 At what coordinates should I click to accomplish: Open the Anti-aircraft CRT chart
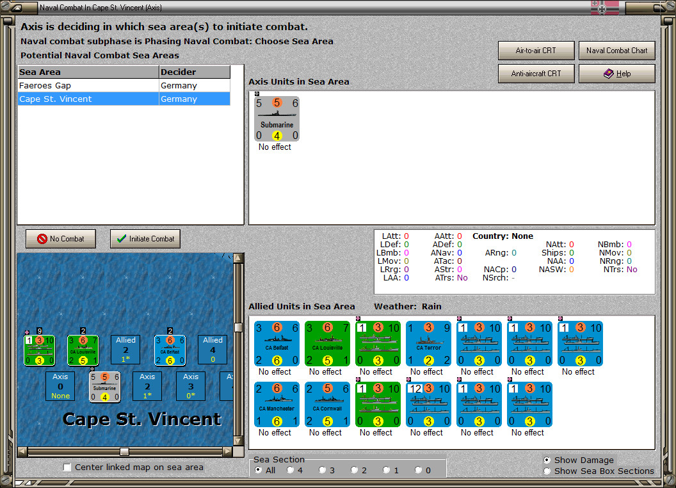536,74
